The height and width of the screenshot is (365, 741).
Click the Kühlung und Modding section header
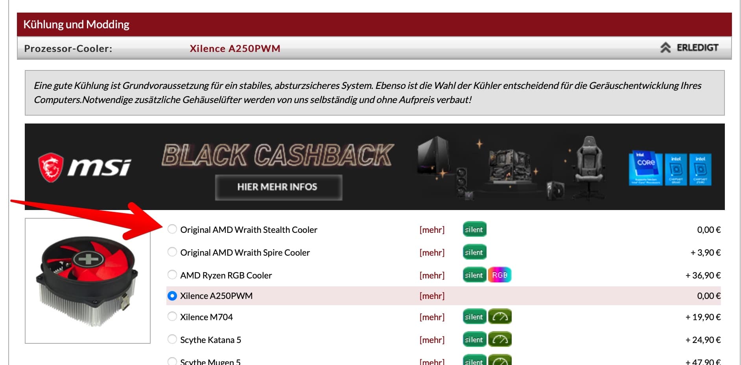coord(374,24)
